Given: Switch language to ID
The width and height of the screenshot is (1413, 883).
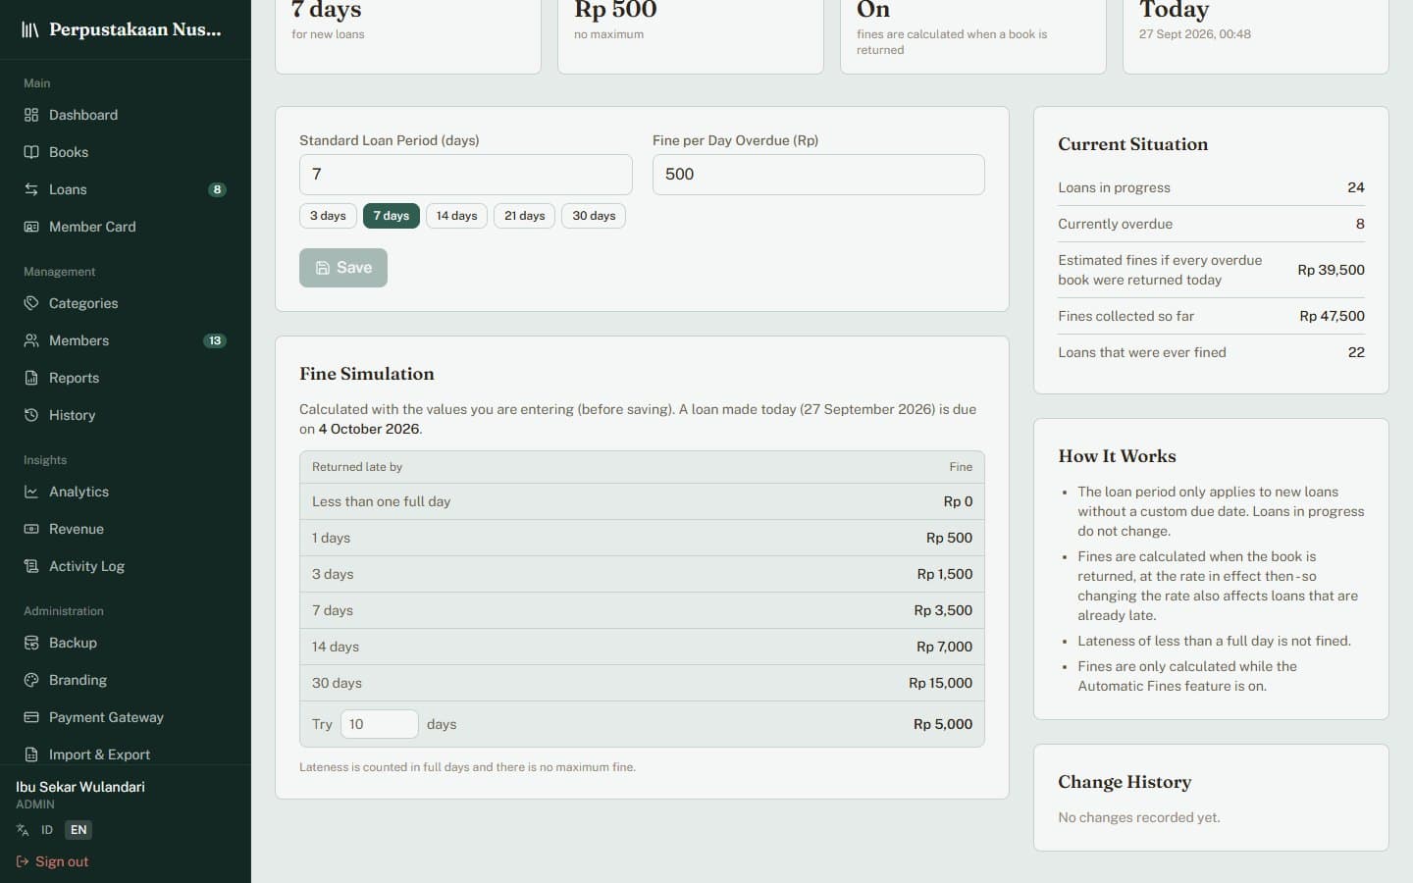Looking at the screenshot, I should tap(46, 830).
